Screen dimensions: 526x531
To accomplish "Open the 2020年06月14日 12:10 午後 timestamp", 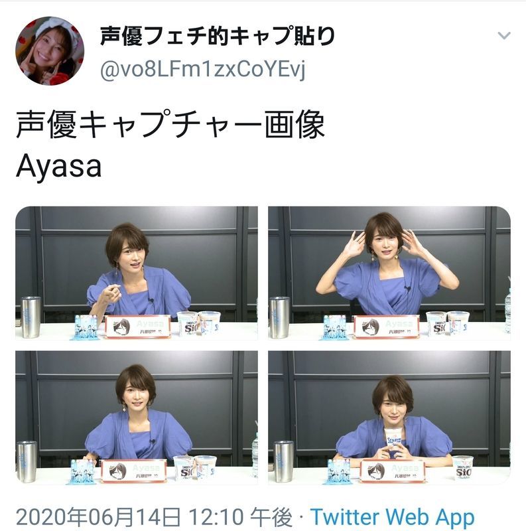I will tap(154, 517).
